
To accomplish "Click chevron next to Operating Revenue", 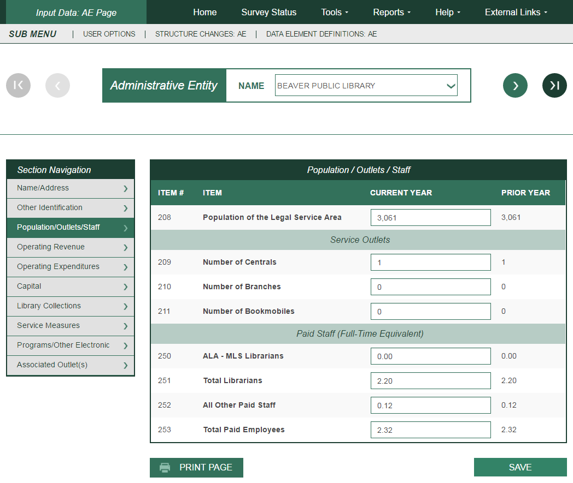I will click(x=125, y=247).
